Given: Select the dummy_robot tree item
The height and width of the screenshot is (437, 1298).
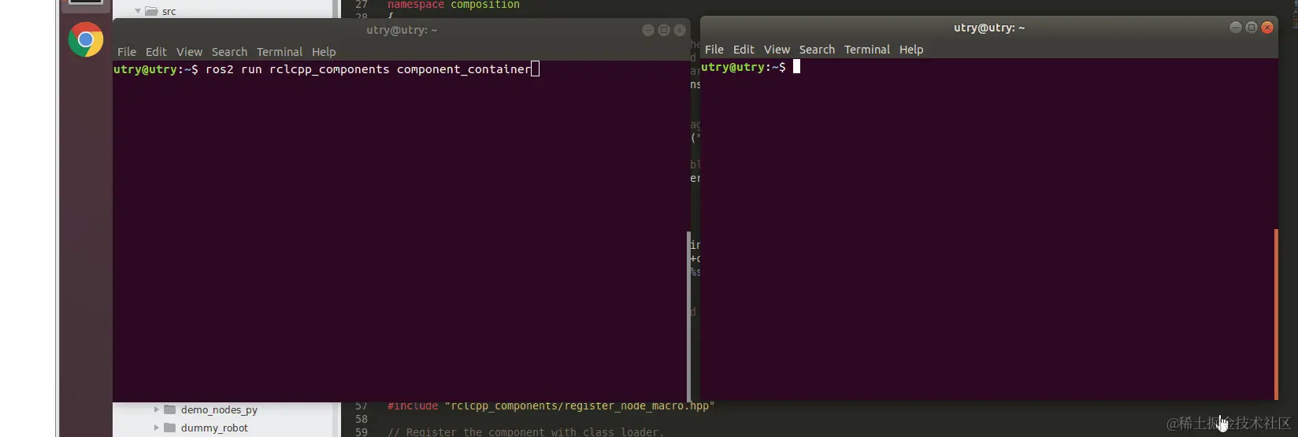Looking at the screenshot, I should click(214, 428).
